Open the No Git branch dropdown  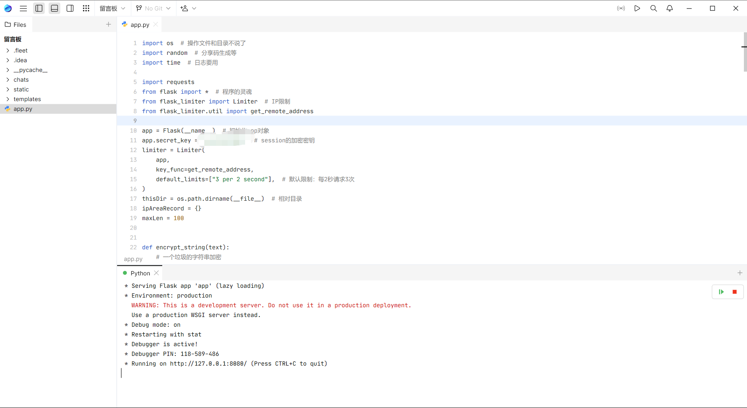coord(153,8)
